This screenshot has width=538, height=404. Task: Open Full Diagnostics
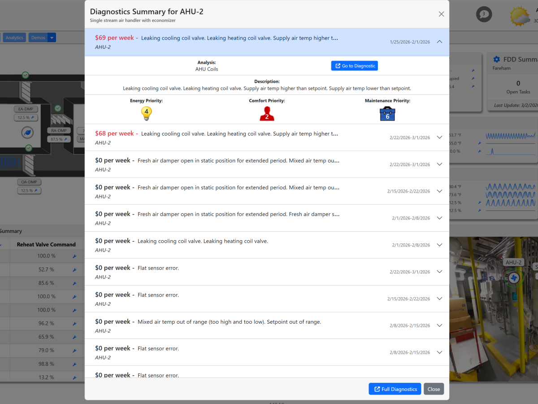click(395, 389)
